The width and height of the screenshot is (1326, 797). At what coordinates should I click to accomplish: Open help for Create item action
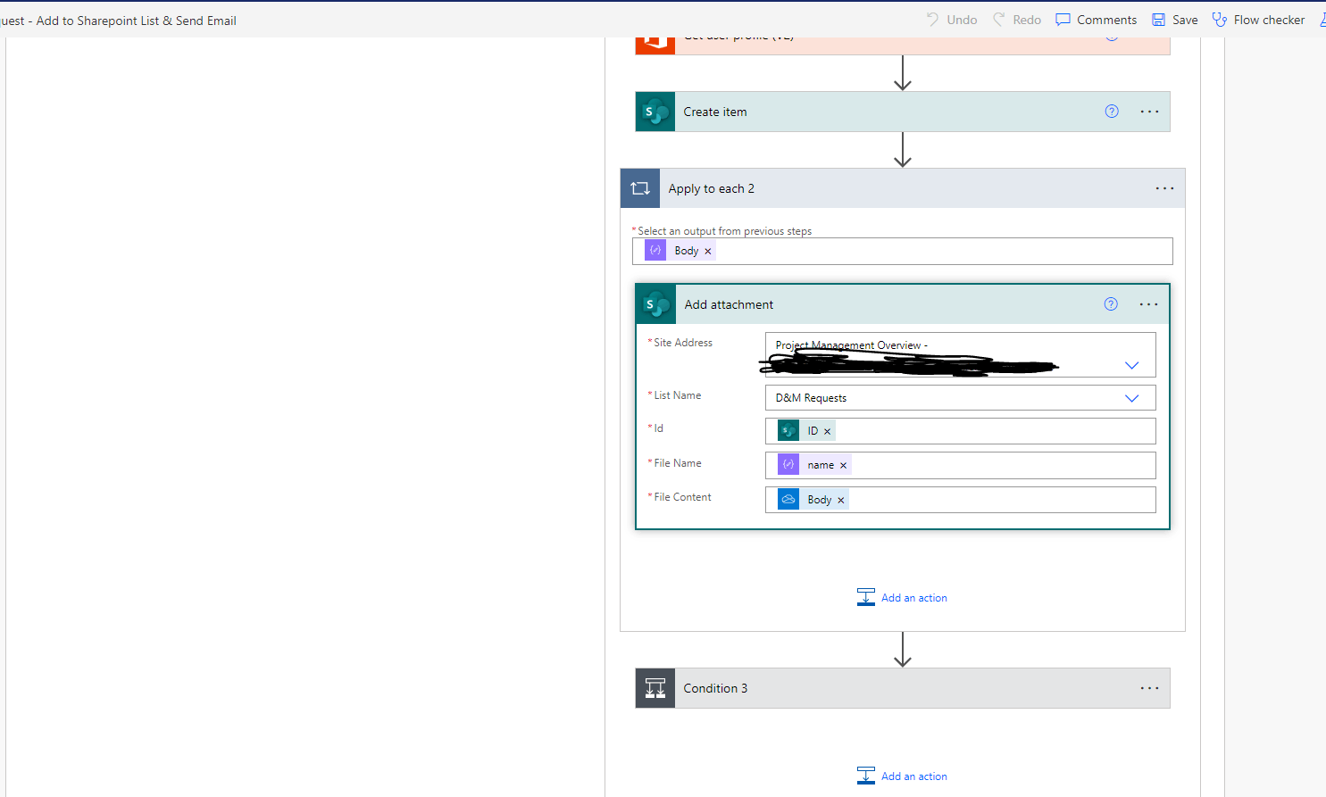click(1112, 112)
